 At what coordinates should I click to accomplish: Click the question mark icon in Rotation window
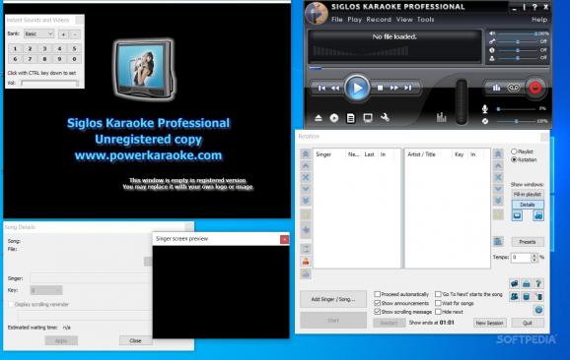pyautogui.click(x=538, y=283)
